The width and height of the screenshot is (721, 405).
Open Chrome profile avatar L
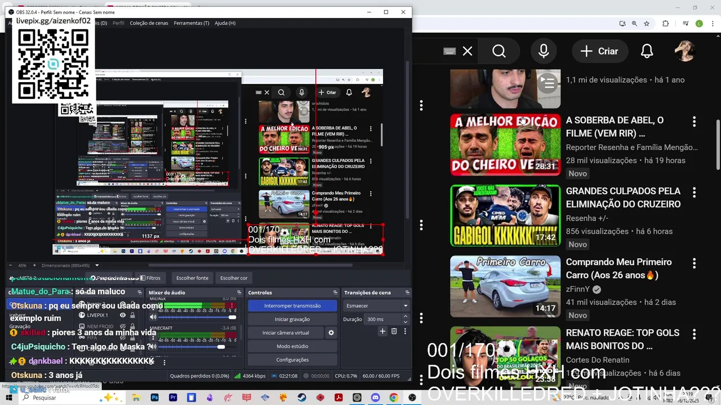[x=699, y=24]
